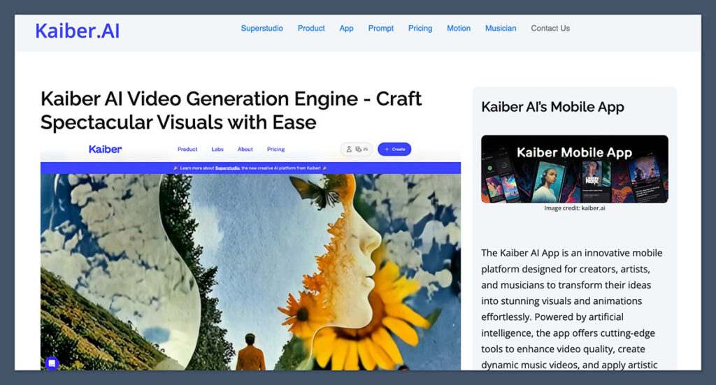Click the blue chat bubble icon

pyautogui.click(x=52, y=363)
